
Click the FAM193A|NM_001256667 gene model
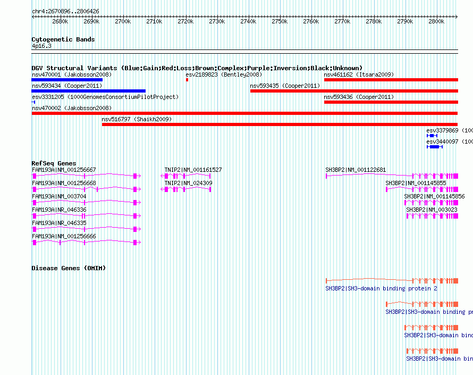(x=86, y=176)
